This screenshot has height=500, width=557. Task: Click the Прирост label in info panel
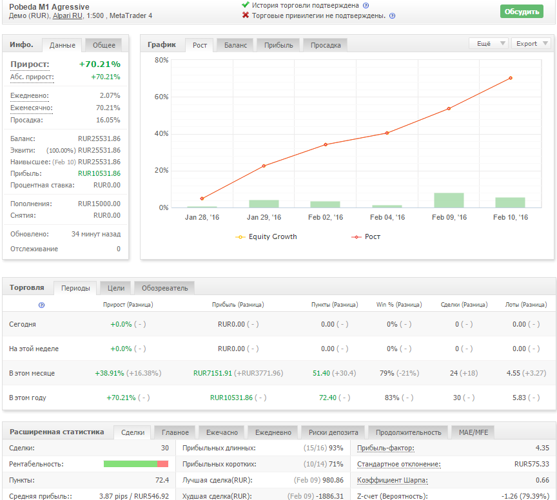click(30, 64)
